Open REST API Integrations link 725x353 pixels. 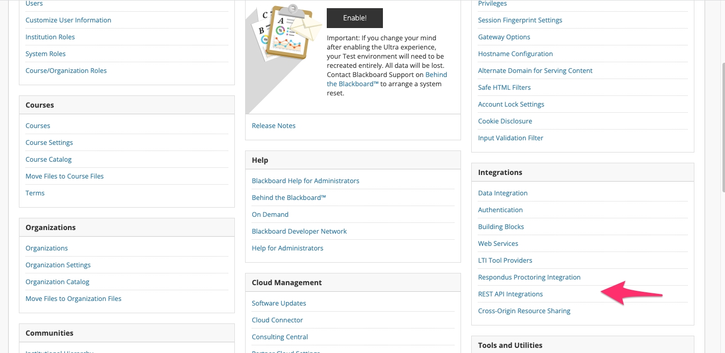point(510,294)
